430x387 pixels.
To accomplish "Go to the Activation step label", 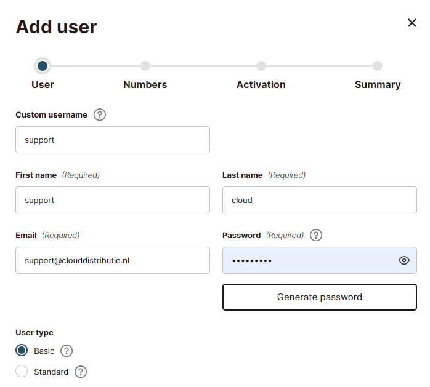I will (x=261, y=85).
